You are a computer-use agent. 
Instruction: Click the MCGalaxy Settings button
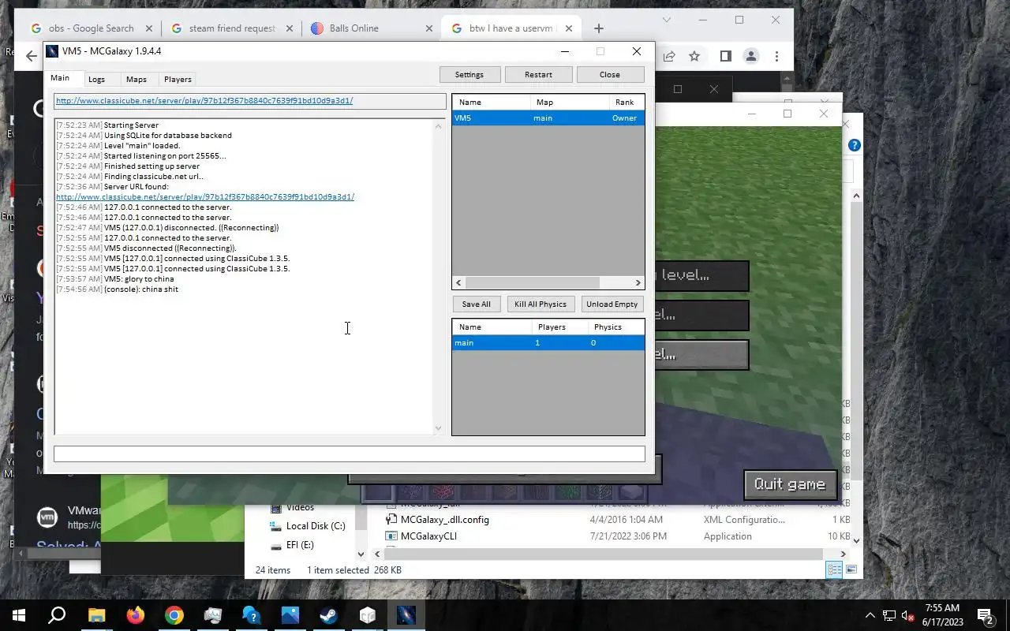pyautogui.click(x=469, y=74)
